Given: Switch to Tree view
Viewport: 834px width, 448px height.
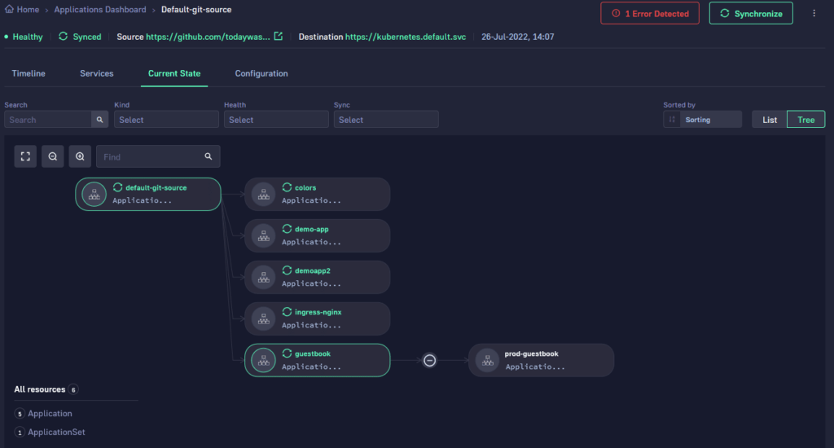Looking at the screenshot, I should coord(805,120).
